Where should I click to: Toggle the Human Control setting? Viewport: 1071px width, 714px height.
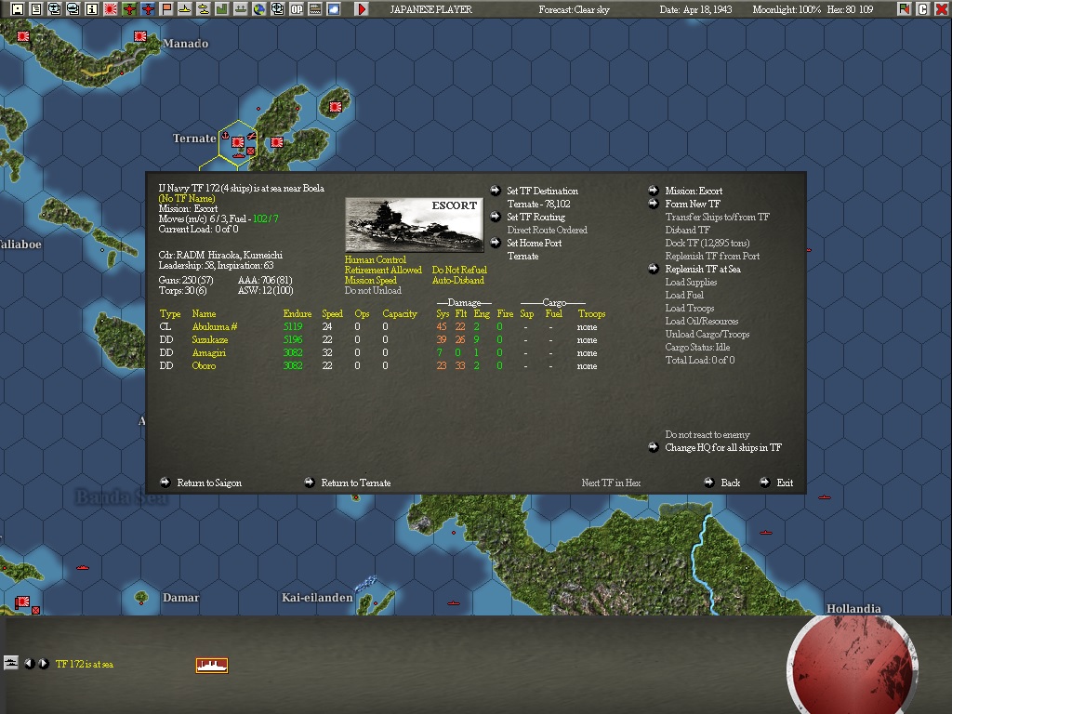pos(375,259)
